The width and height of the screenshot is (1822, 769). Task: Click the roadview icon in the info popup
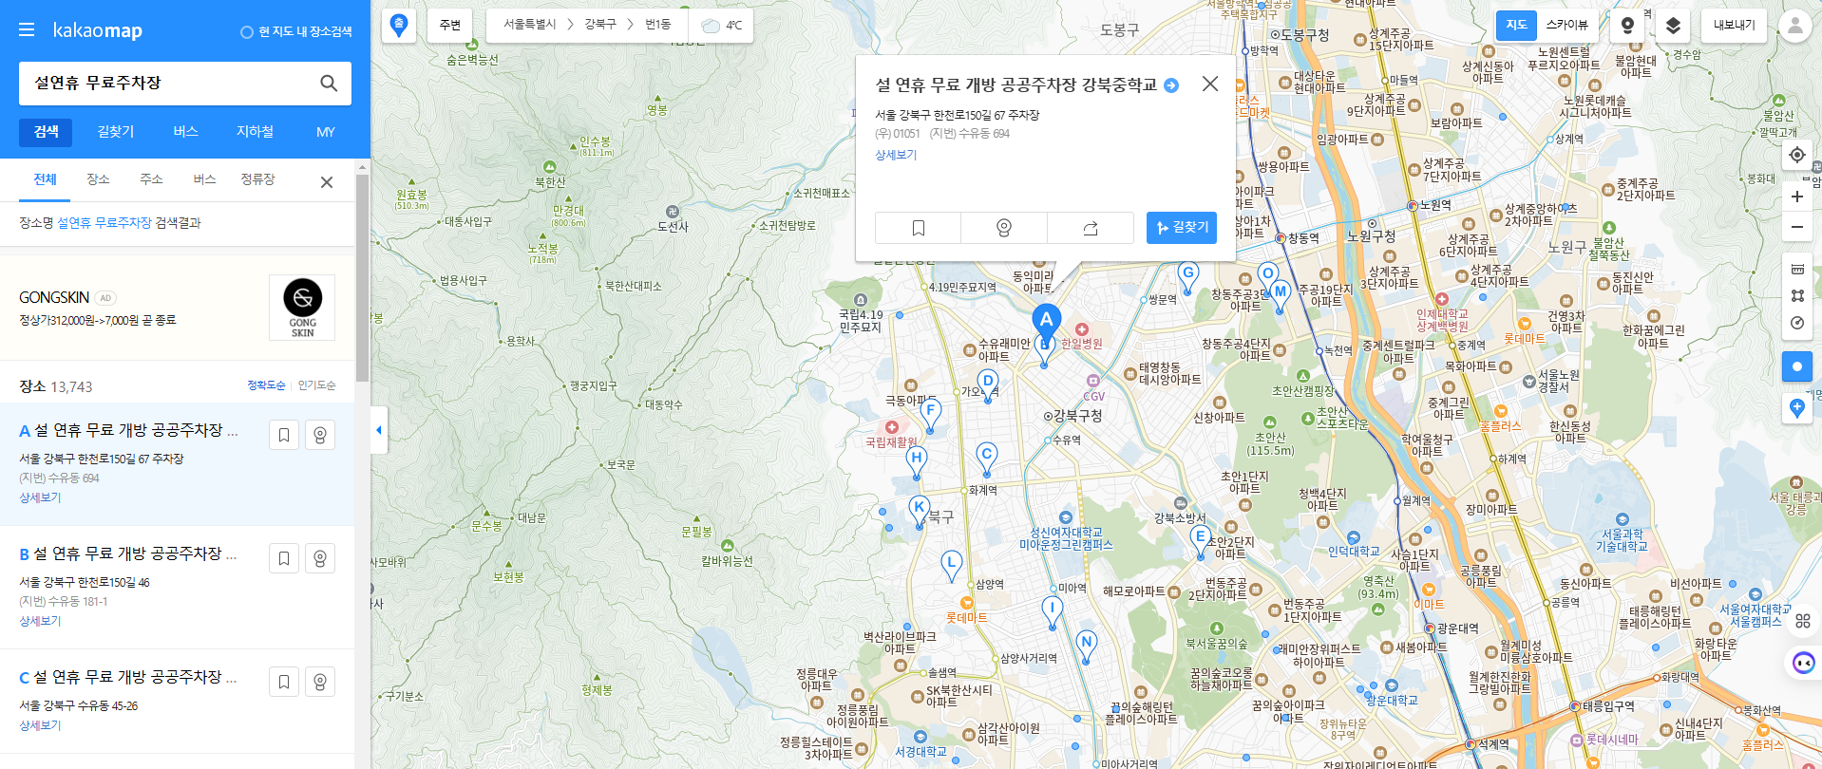1004,228
